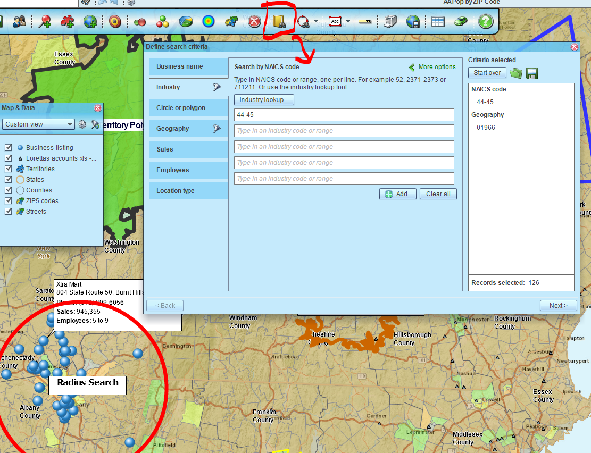Close the Map & Data panel
The width and height of the screenshot is (591, 453).
coord(98,108)
